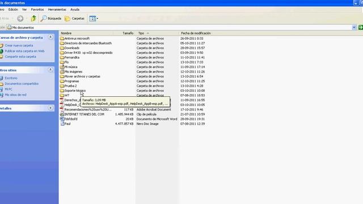Open the Herramientas menu
The height and width of the screenshot is (204, 363).
[57, 10]
